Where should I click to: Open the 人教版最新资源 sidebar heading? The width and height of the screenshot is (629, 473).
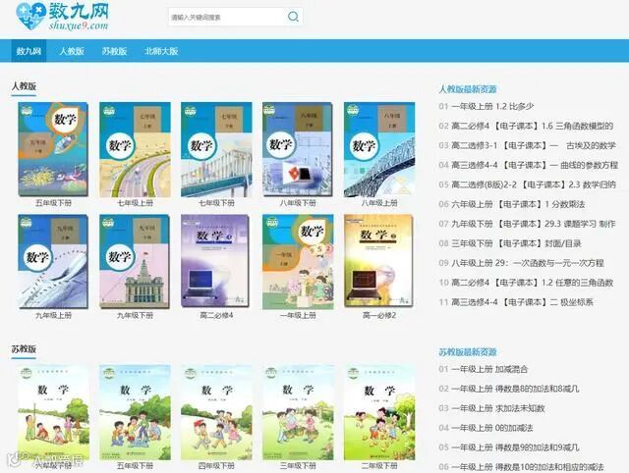(x=468, y=89)
